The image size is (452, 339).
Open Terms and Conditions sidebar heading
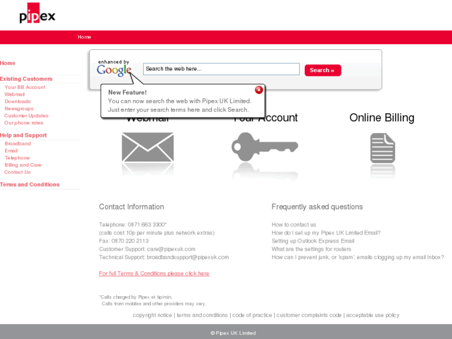30,185
